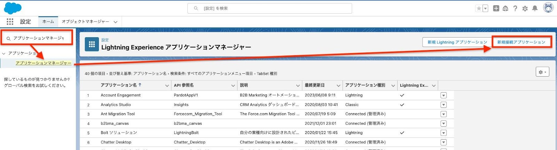Click the Account Engagement Lightning checkmark
This screenshot has width=557, height=150.
(x=402, y=95)
